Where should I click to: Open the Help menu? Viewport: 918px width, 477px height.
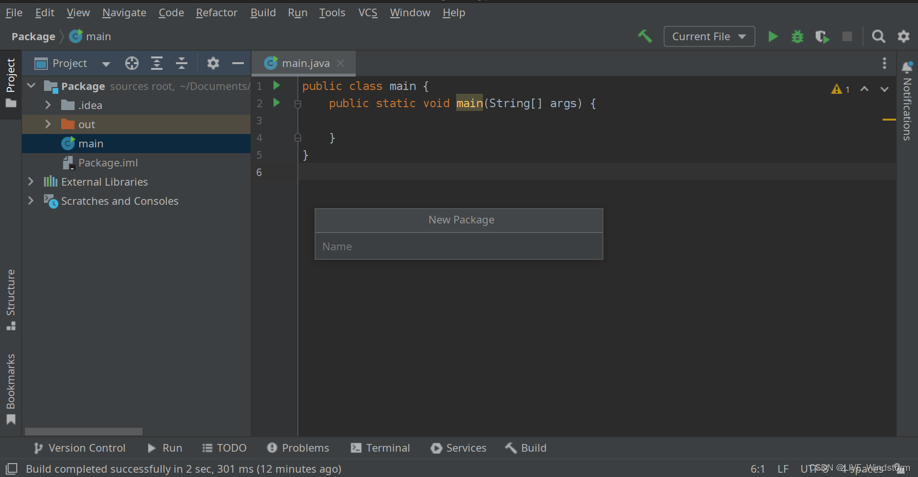454,12
